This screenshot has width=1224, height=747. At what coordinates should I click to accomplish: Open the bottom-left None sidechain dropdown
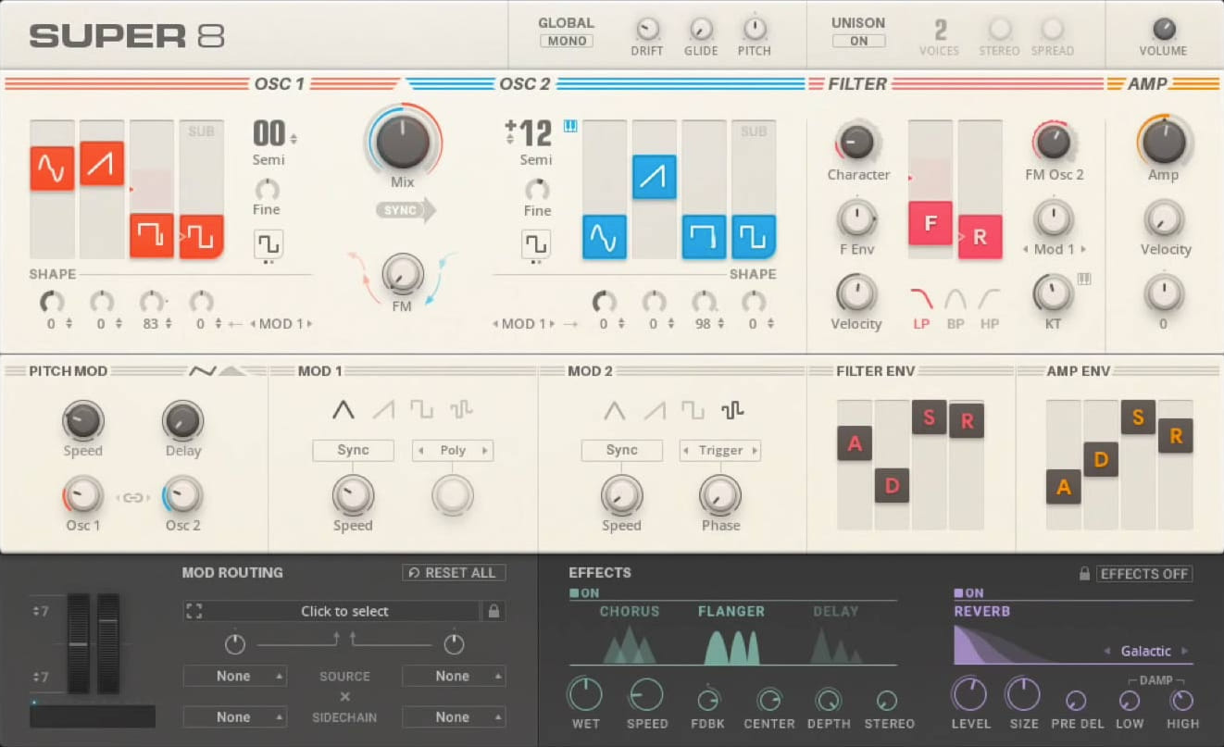pyautogui.click(x=235, y=716)
